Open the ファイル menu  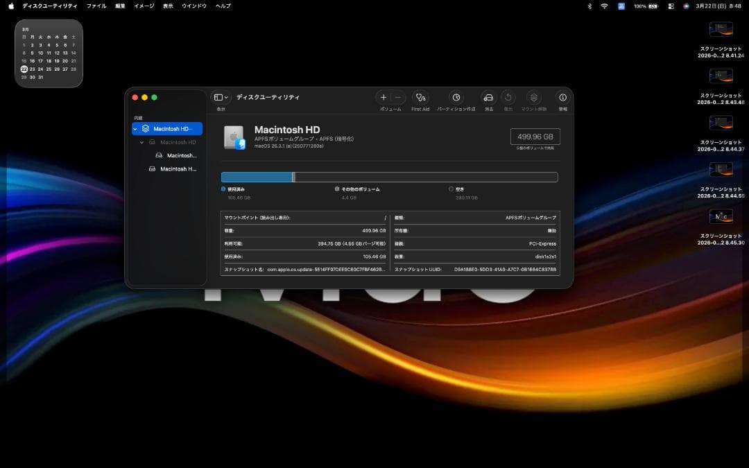(96, 6)
